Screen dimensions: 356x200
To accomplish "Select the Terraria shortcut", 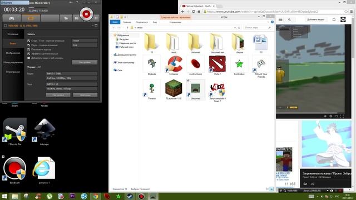I will coord(152,89).
